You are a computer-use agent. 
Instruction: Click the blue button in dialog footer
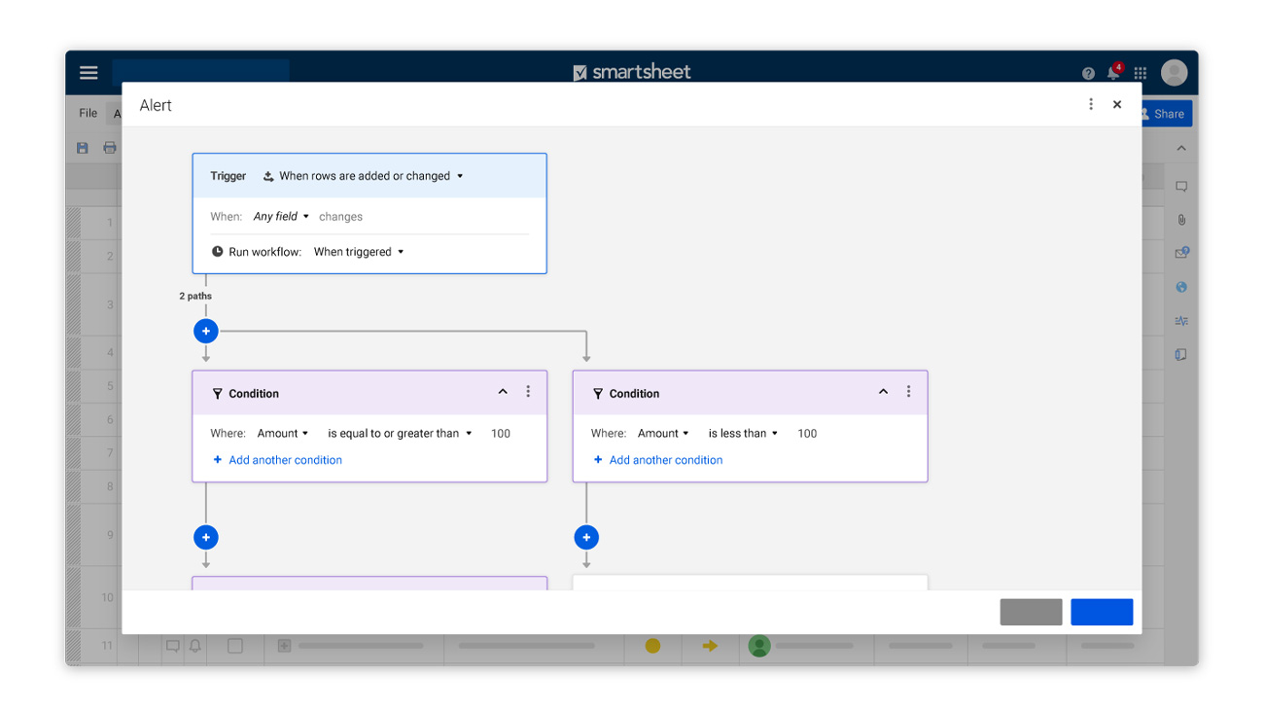(1102, 612)
